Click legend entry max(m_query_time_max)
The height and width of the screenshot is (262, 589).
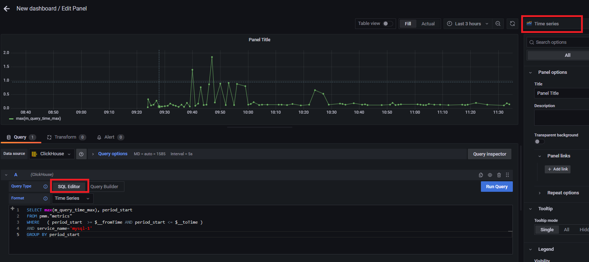38,118
